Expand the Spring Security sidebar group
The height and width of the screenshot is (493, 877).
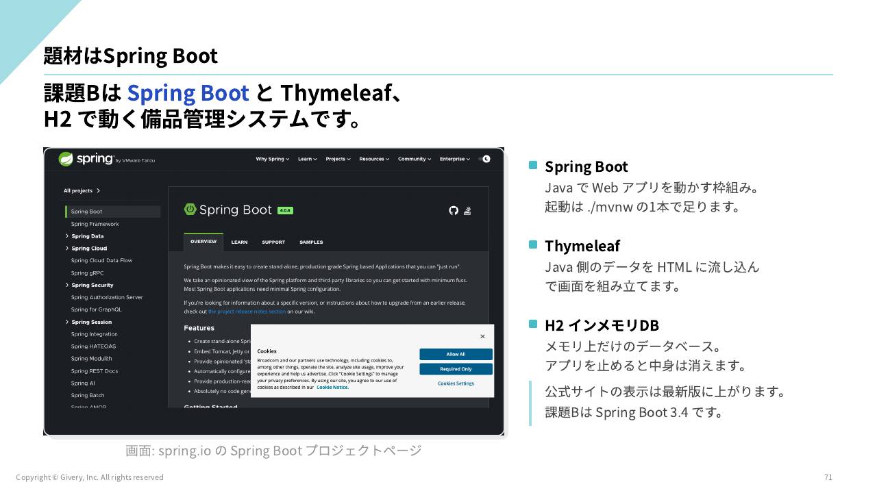(89, 285)
